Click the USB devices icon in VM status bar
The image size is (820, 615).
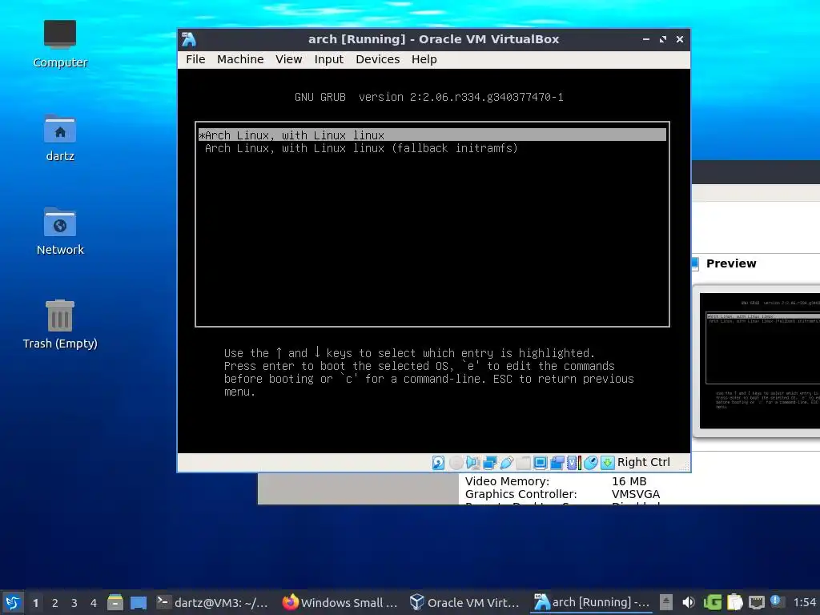pyautogui.click(x=507, y=462)
